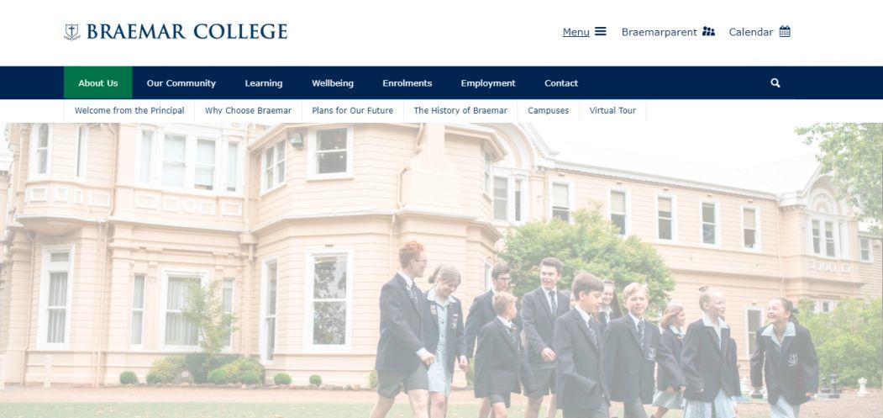The image size is (883, 418).
Task: Open Our Community menu
Action: click(x=181, y=83)
